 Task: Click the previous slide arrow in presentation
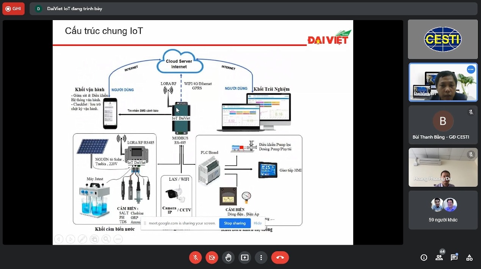pos(58,239)
